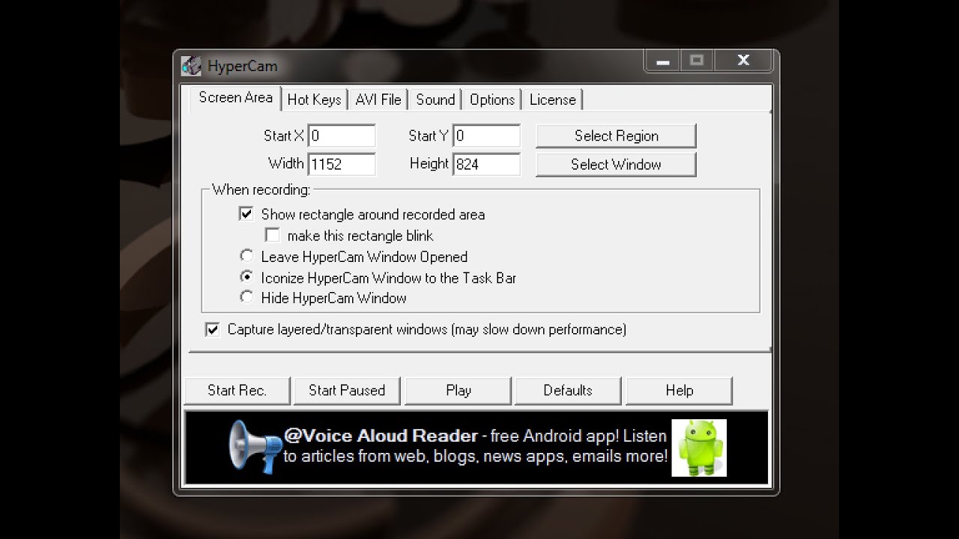Click the "Height" label text
The image size is (959, 539).
click(429, 163)
